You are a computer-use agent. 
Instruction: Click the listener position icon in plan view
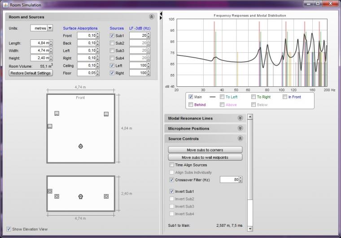coord(80,146)
